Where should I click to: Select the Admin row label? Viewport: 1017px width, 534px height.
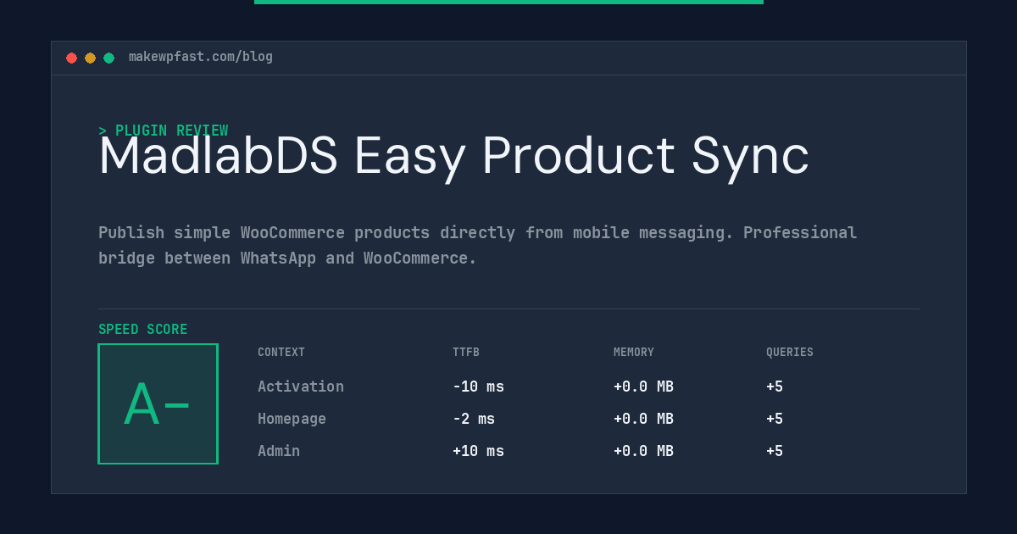coord(279,451)
